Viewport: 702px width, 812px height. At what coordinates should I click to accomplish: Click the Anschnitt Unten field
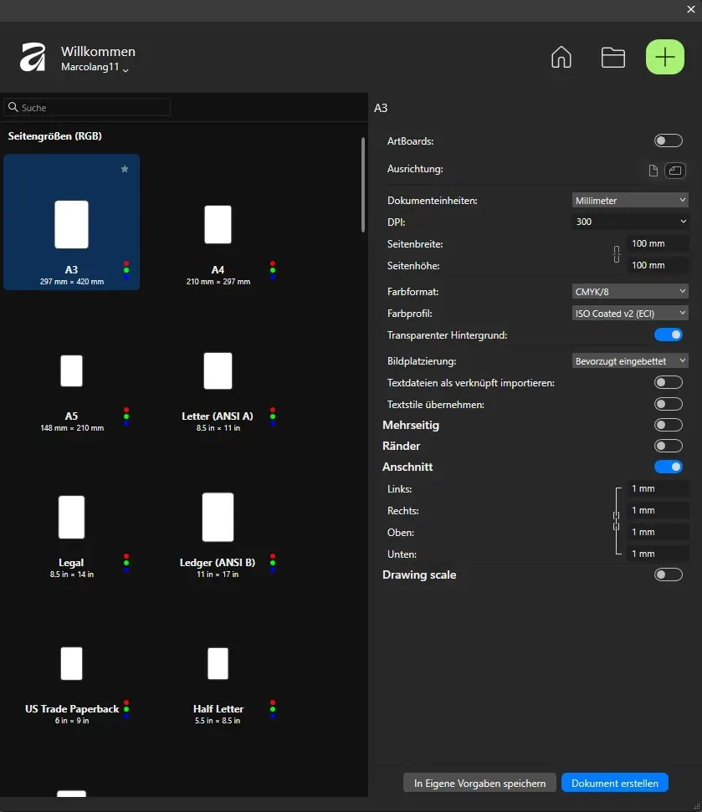pyautogui.click(x=658, y=554)
